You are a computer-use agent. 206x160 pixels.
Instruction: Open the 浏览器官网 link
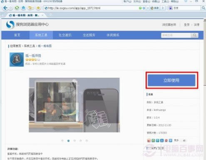click(169, 25)
